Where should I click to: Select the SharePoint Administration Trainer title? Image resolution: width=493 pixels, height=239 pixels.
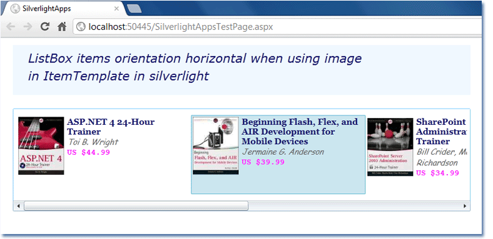coord(442,131)
